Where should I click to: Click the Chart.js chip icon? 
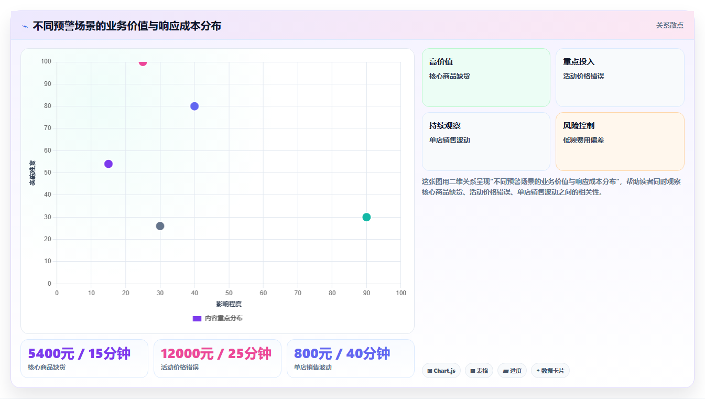click(x=430, y=371)
